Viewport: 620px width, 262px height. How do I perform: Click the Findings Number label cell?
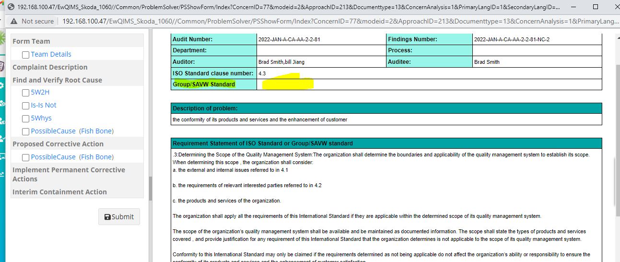(429, 39)
